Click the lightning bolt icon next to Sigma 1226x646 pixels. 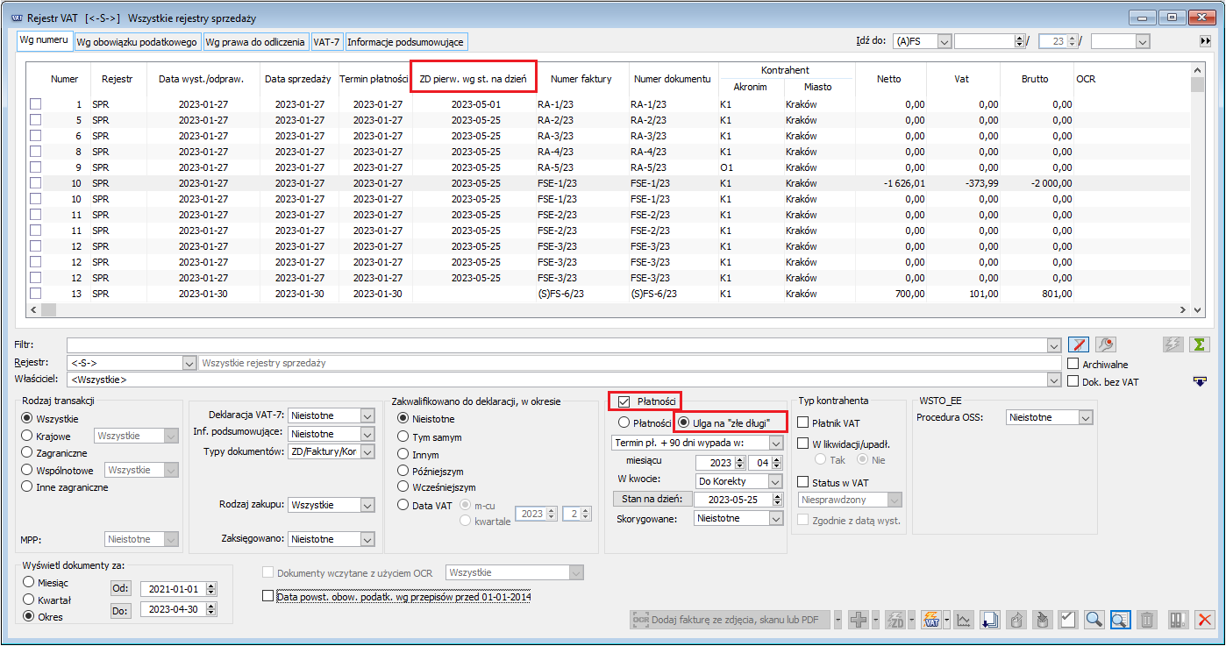tap(1173, 344)
